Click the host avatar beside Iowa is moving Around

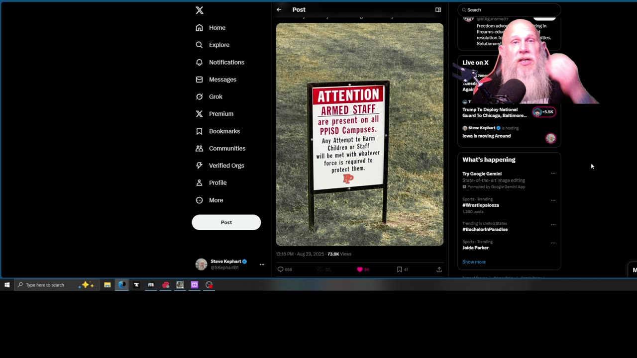click(x=550, y=139)
